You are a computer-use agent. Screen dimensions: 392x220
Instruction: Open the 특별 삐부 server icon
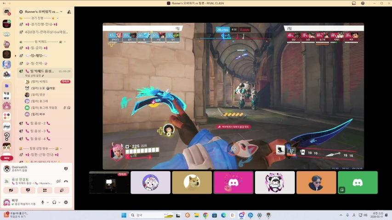(x=7, y=96)
